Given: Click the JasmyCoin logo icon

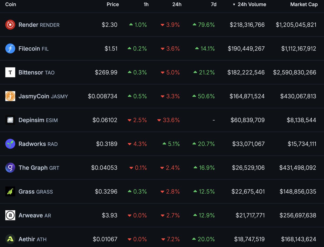Looking at the screenshot, I should (x=10, y=96).
